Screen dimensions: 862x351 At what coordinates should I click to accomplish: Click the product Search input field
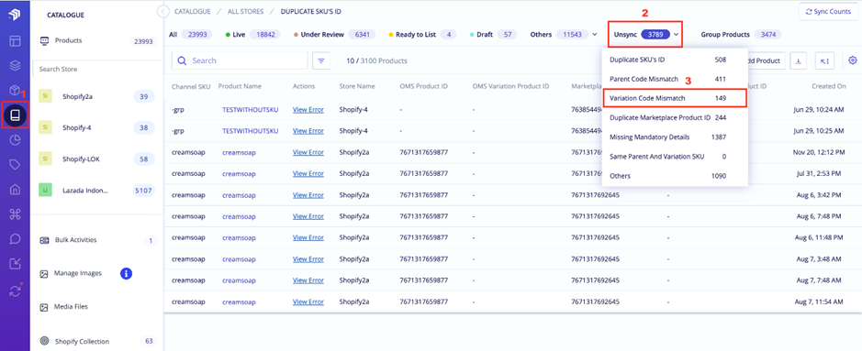[x=240, y=60]
